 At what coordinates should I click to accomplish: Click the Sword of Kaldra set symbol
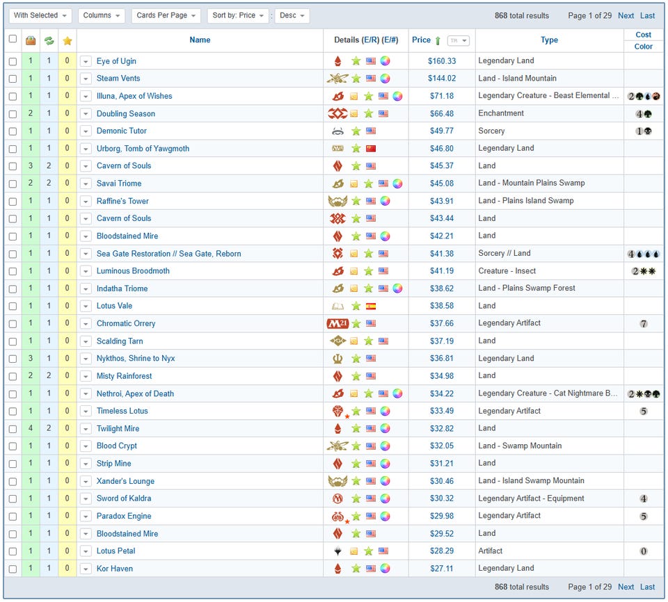tap(338, 498)
